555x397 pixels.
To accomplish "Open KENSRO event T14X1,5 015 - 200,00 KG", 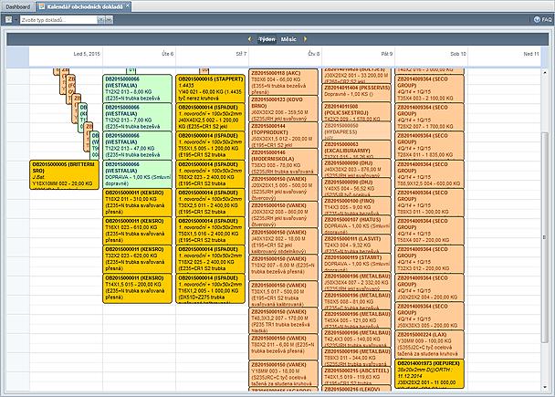I will point(137,288).
